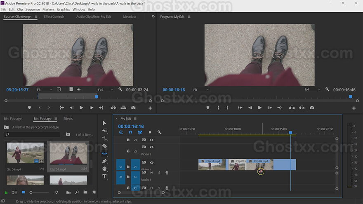Open timeline display settings wrench

click(x=159, y=132)
